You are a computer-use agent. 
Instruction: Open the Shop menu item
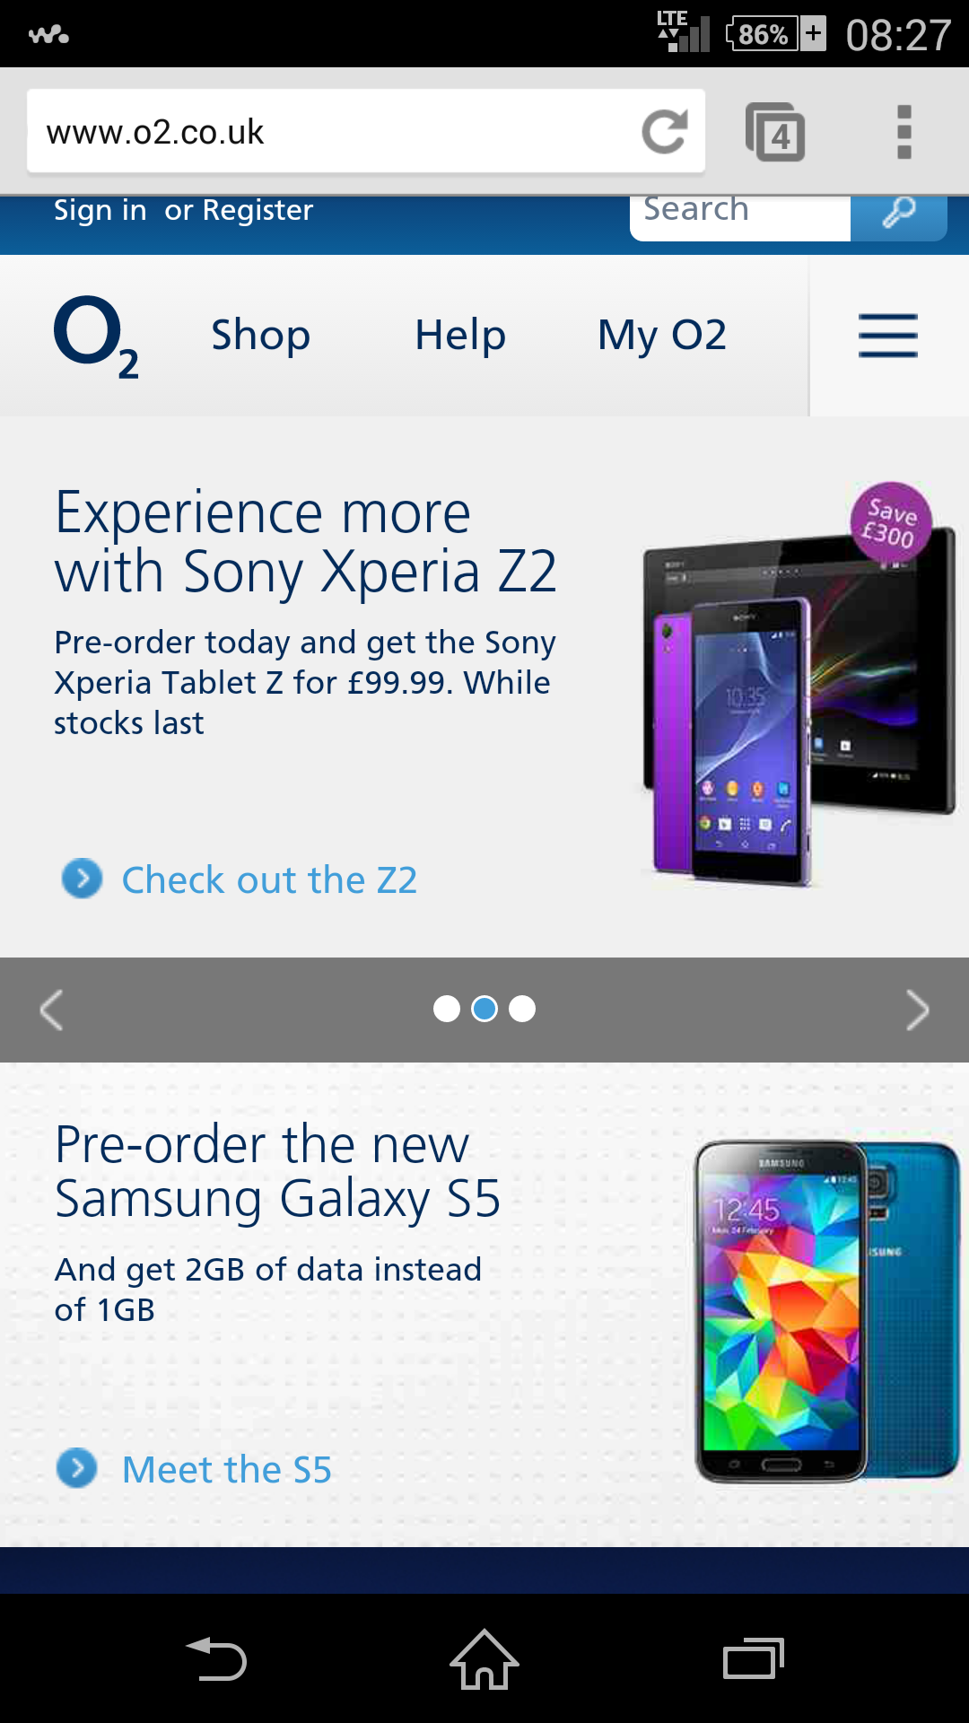(x=261, y=336)
